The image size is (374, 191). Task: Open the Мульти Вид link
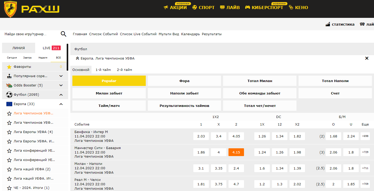pos(169,34)
